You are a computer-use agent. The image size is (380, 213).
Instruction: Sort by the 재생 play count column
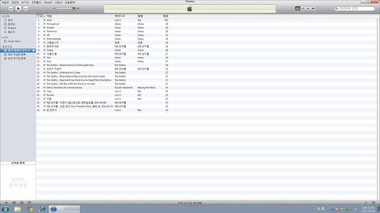[166, 16]
